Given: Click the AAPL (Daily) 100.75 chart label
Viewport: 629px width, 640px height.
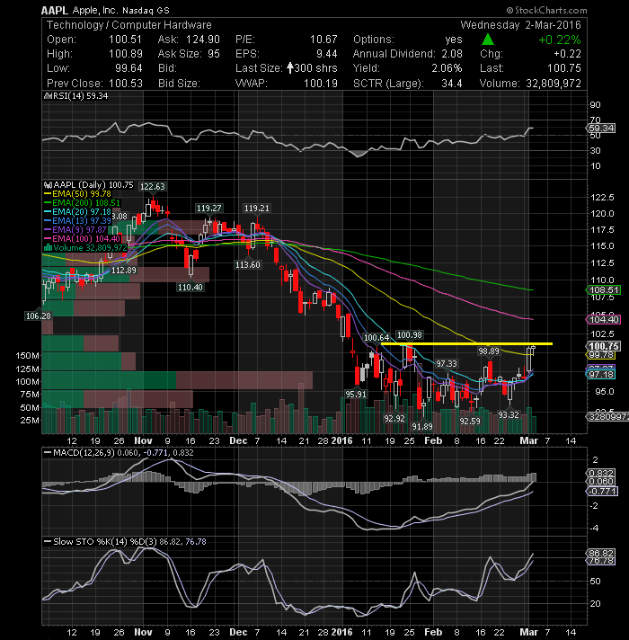Looking at the screenshot, I should pos(89,185).
